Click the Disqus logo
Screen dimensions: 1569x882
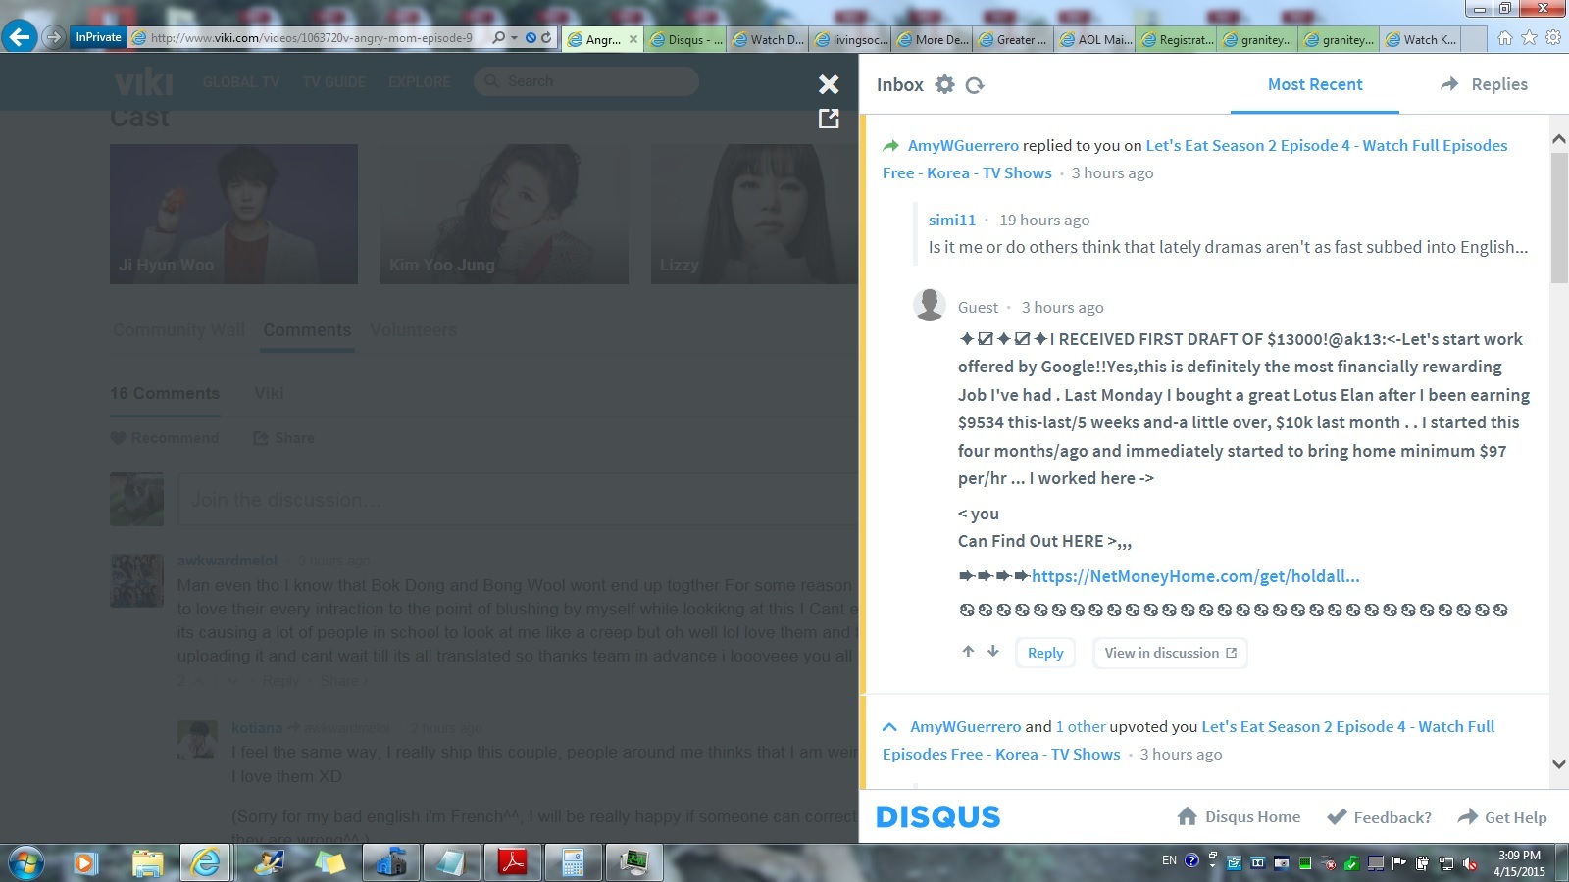point(938,816)
